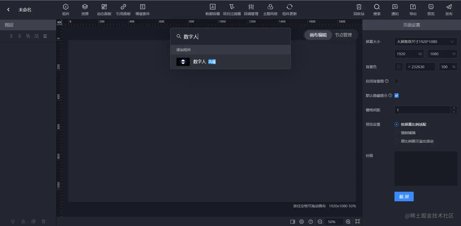
Task: Switch to 画布编辑 canvas editing tab
Action: (x=318, y=35)
